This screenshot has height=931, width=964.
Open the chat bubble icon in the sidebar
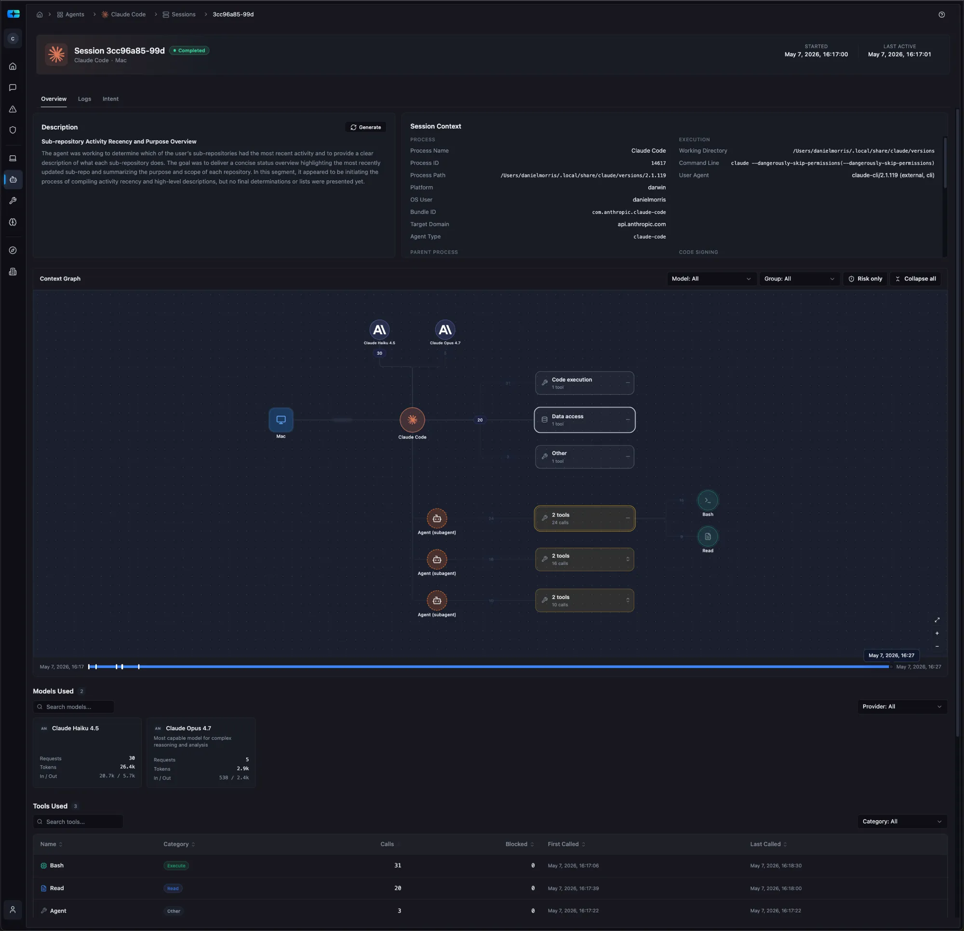coord(13,88)
